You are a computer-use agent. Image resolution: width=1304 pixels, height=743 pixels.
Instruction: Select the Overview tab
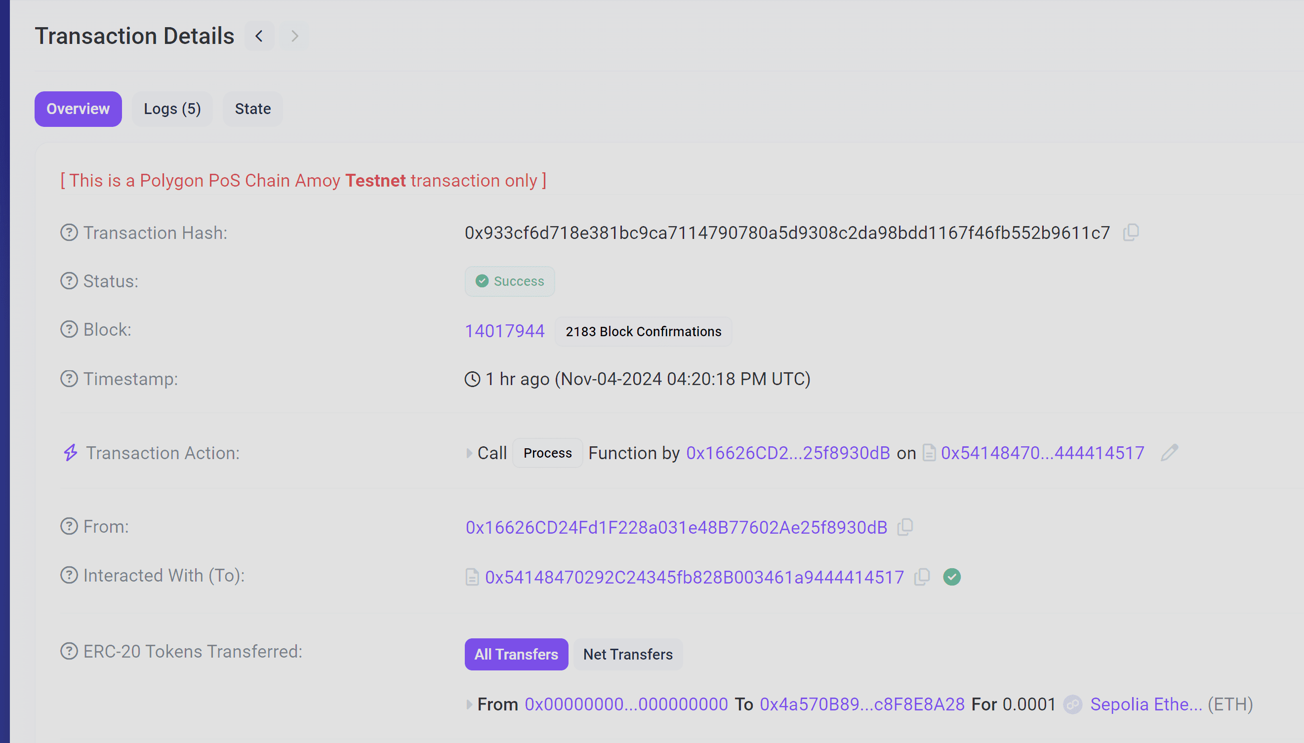pyautogui.click(x=78, y=109)
